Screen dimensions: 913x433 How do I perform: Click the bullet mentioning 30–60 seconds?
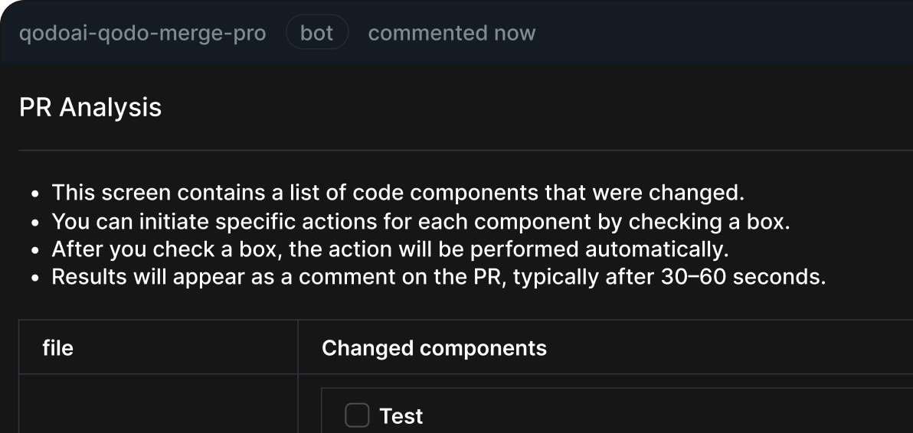[439, 277]
